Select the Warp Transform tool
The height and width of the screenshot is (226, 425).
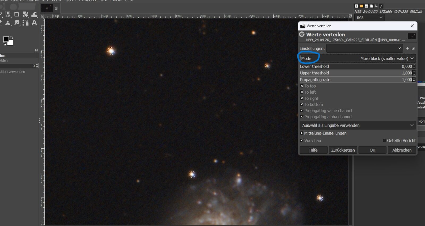[35, 14]
